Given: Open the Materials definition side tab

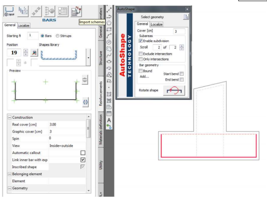Looking at the screenshot, I should [101, 129].
